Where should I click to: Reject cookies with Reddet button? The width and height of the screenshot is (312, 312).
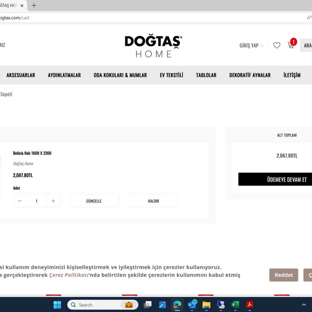(x=284, y=275)
